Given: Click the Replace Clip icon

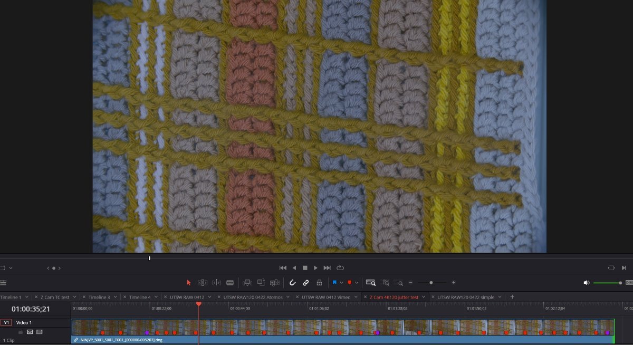Looking at the screenshot, I should 274,283.
